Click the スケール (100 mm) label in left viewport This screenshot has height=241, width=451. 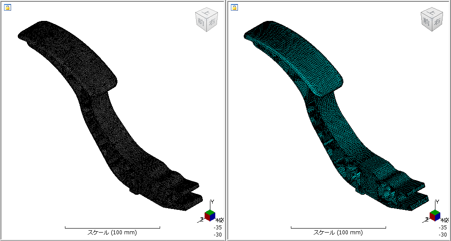coord(112,233)
